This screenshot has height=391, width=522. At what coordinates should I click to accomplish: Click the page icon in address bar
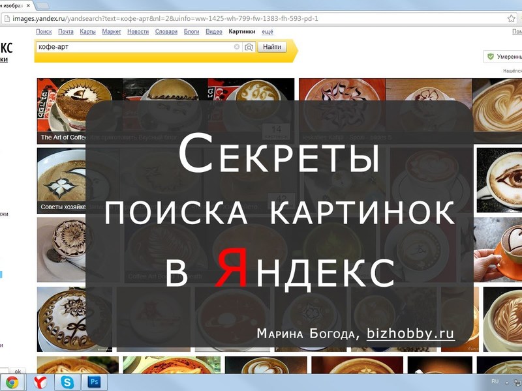coord(7,19)
